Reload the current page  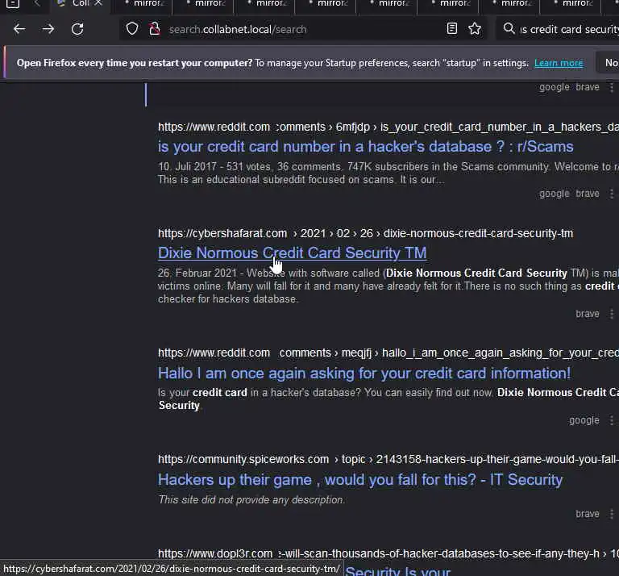coord(77,29)
